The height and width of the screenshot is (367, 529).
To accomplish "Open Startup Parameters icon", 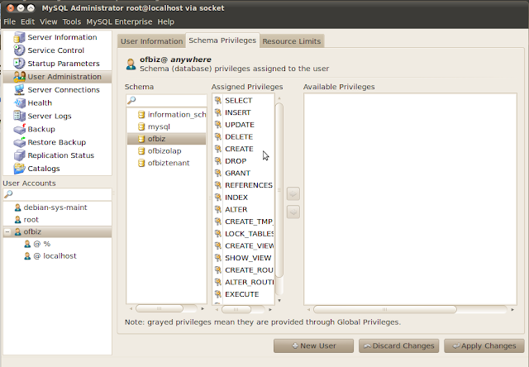I will (19, 64).
